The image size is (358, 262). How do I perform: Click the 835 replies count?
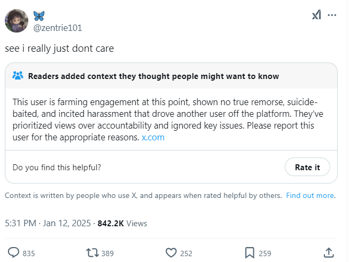(28, 253)
